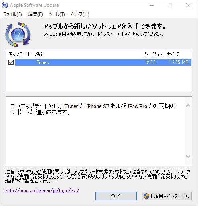This screenshot has height=206, width=198.
Task: Click the アップデート column header
Action: click(20, 54)
